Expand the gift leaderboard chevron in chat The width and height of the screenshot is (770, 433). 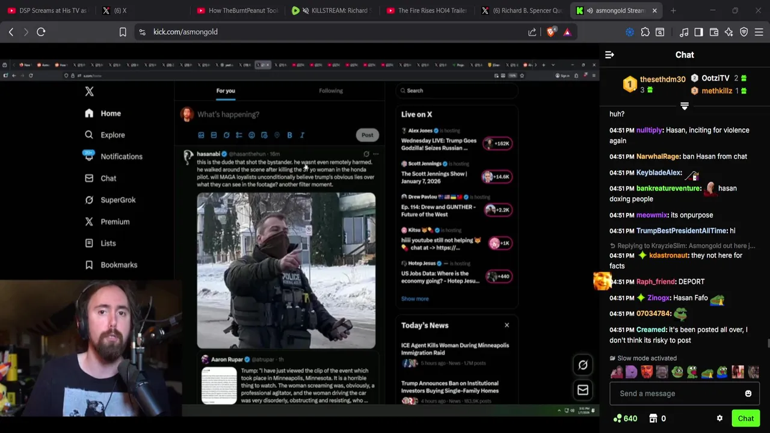[684, 106]
